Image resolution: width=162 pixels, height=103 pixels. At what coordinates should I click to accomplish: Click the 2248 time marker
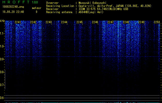tap(126, 22)
